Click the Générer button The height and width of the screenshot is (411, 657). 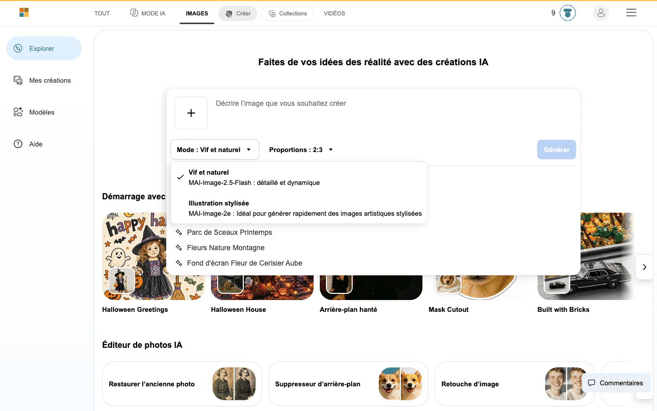point(557,150)
